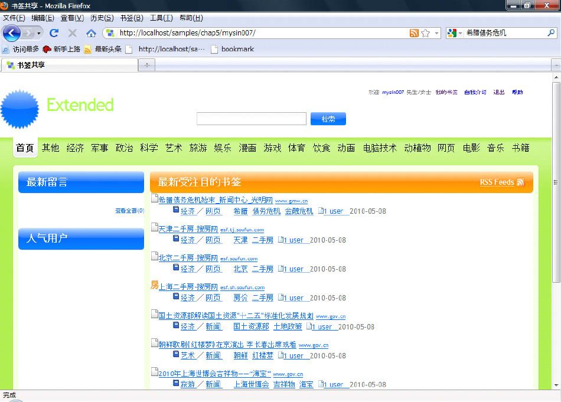Click the 退出 logout link
The height and width of the screenshot is (402, 561).
pos(499,92)
